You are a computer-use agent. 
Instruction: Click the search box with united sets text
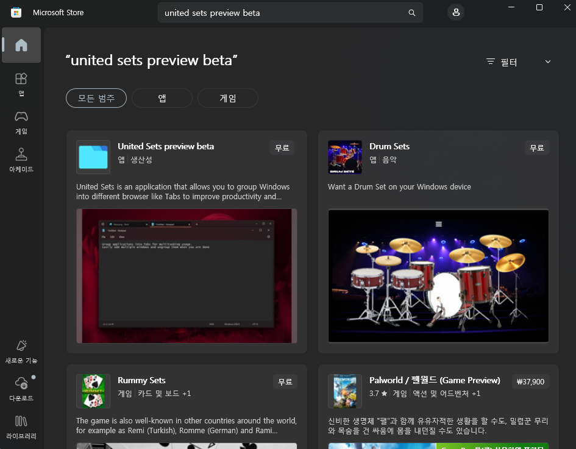tap(290, 13)
